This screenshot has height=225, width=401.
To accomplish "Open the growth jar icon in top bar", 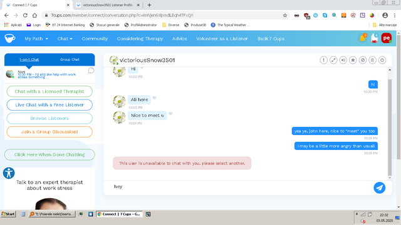I will 375,38.
